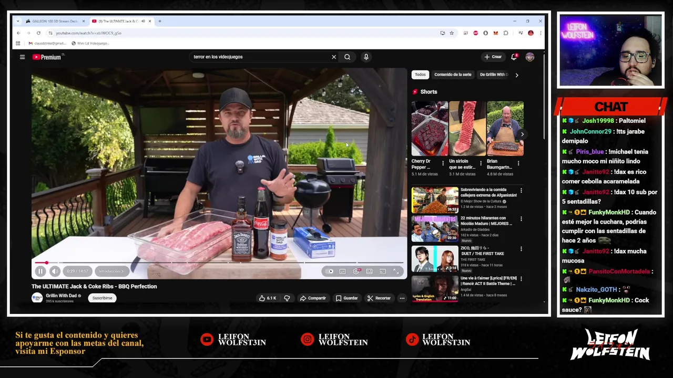673x378 pixels.
Task: Open the Mini Cd Videojuego bookmark
Action: (x=90, y=44)
